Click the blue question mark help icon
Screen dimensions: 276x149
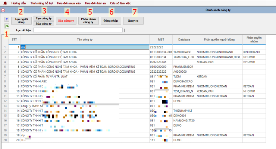click(x=7, y=19)
